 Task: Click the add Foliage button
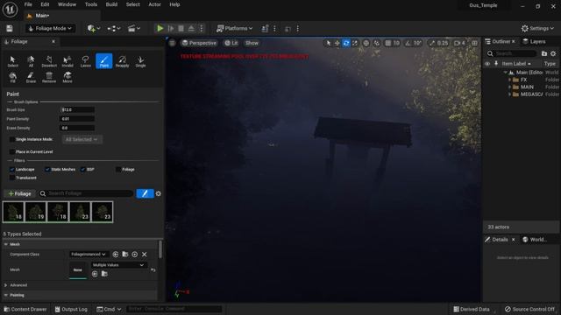pos(19,193)
